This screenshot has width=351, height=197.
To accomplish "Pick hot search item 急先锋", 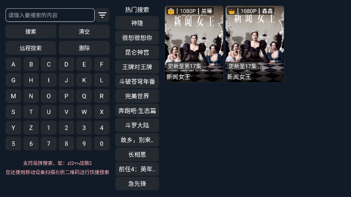I will pos(137,184).
